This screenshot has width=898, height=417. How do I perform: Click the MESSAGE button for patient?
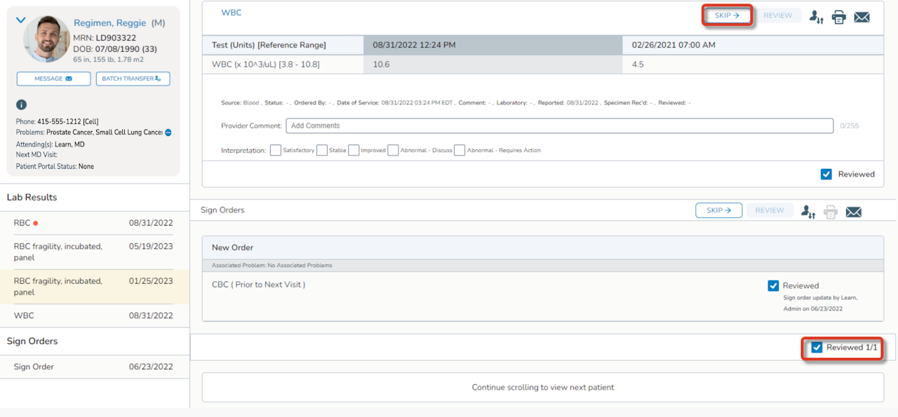tap(53, 78)
